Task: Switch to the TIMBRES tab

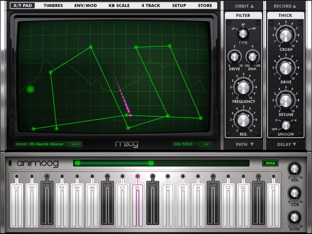Action: [x=53, y=5]
